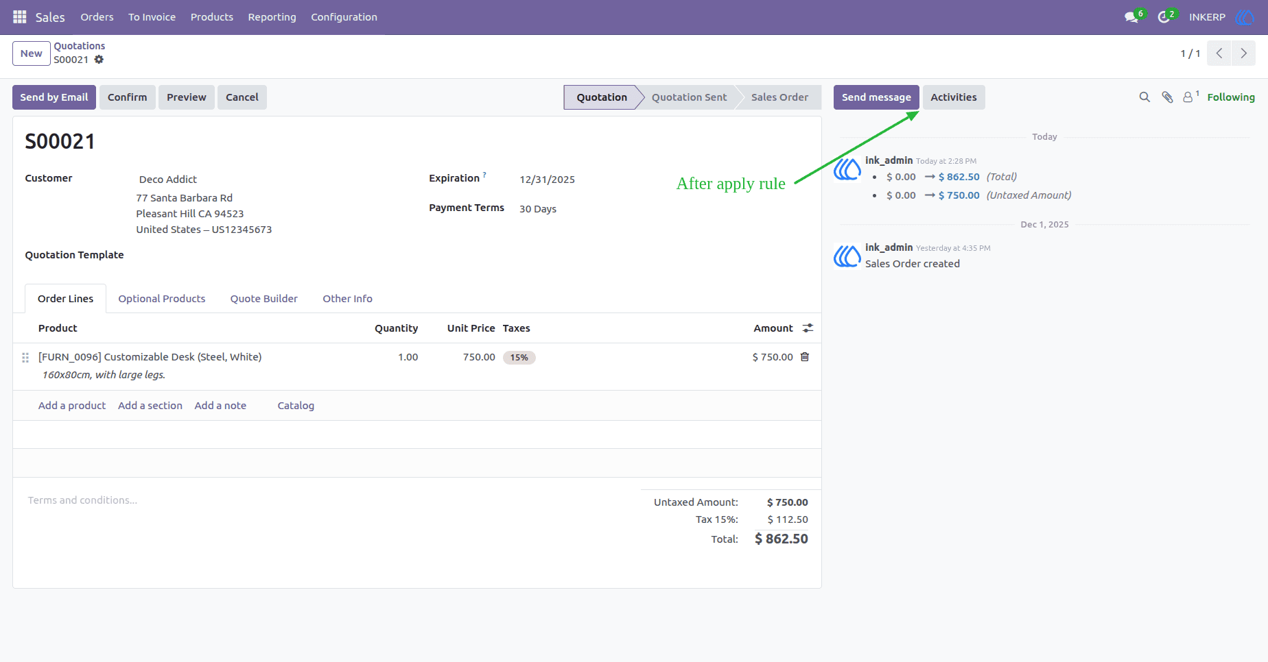Open the Reporting menu
Image resolution: width=1268 pixels, height=662 pixels.
coord(272,17)
